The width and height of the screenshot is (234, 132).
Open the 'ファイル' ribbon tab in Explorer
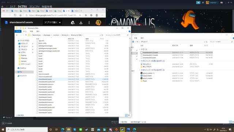click(x=18, y=31)
